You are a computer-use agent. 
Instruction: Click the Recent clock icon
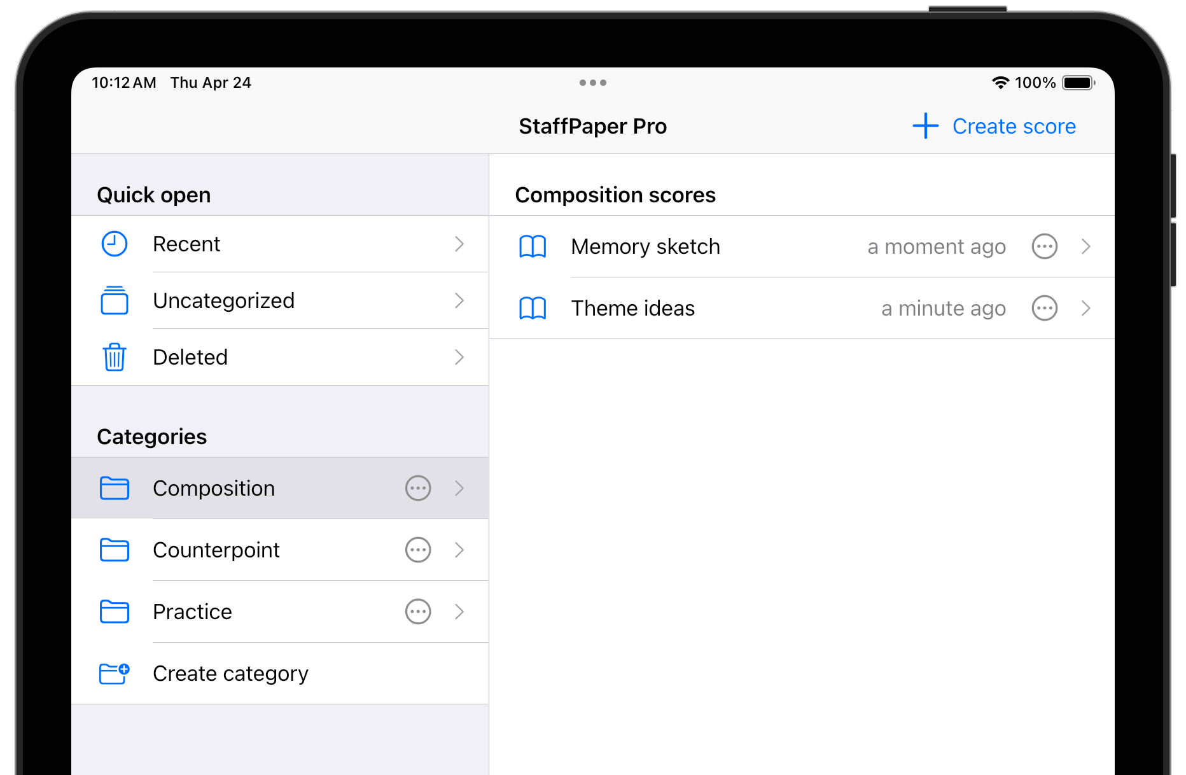[115, 244]
